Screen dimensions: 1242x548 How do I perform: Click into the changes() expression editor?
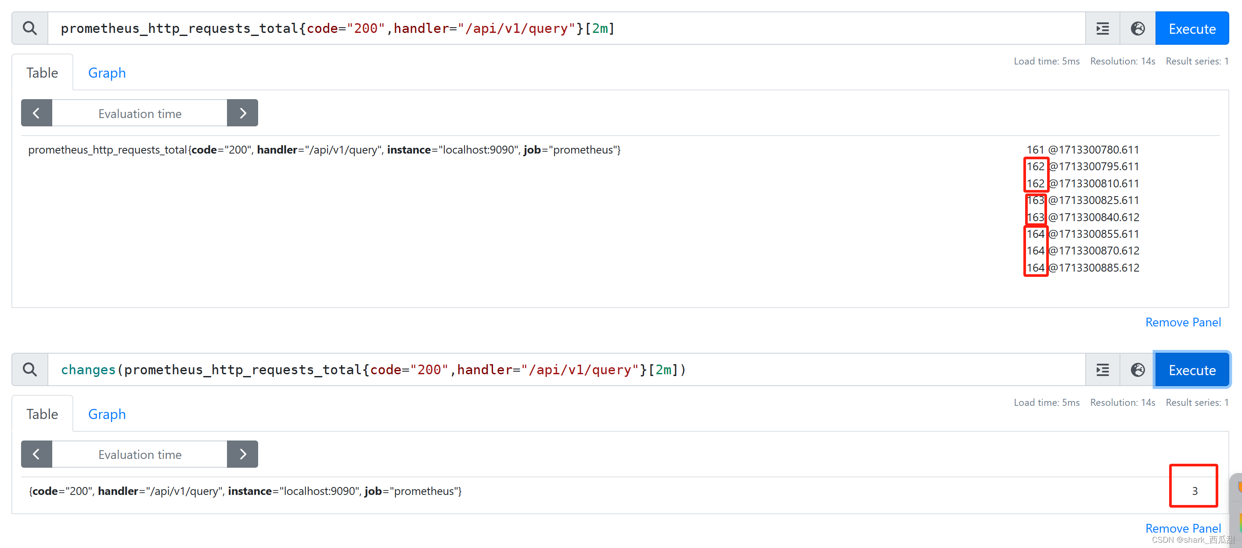[x=566, y=370]
